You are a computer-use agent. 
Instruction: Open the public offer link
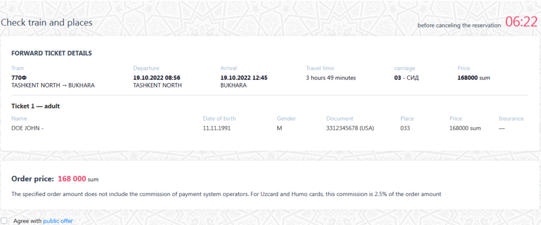coord(58,221)
